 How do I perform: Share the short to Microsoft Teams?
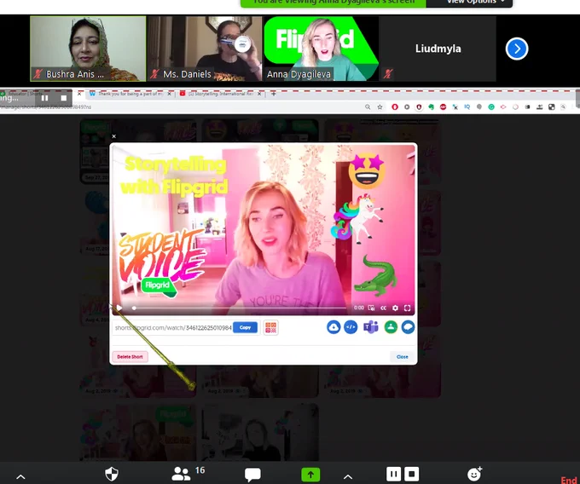pos(371,327)
